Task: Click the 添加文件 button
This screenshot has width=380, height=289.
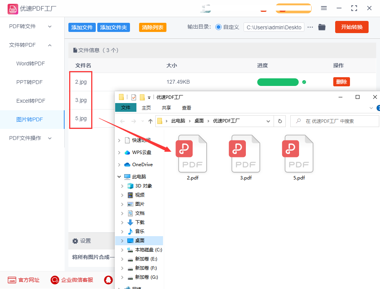Action: [82, 27]
